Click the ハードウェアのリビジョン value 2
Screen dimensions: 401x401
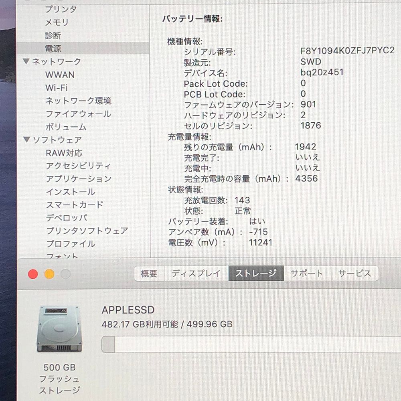(x=303, y=115)
